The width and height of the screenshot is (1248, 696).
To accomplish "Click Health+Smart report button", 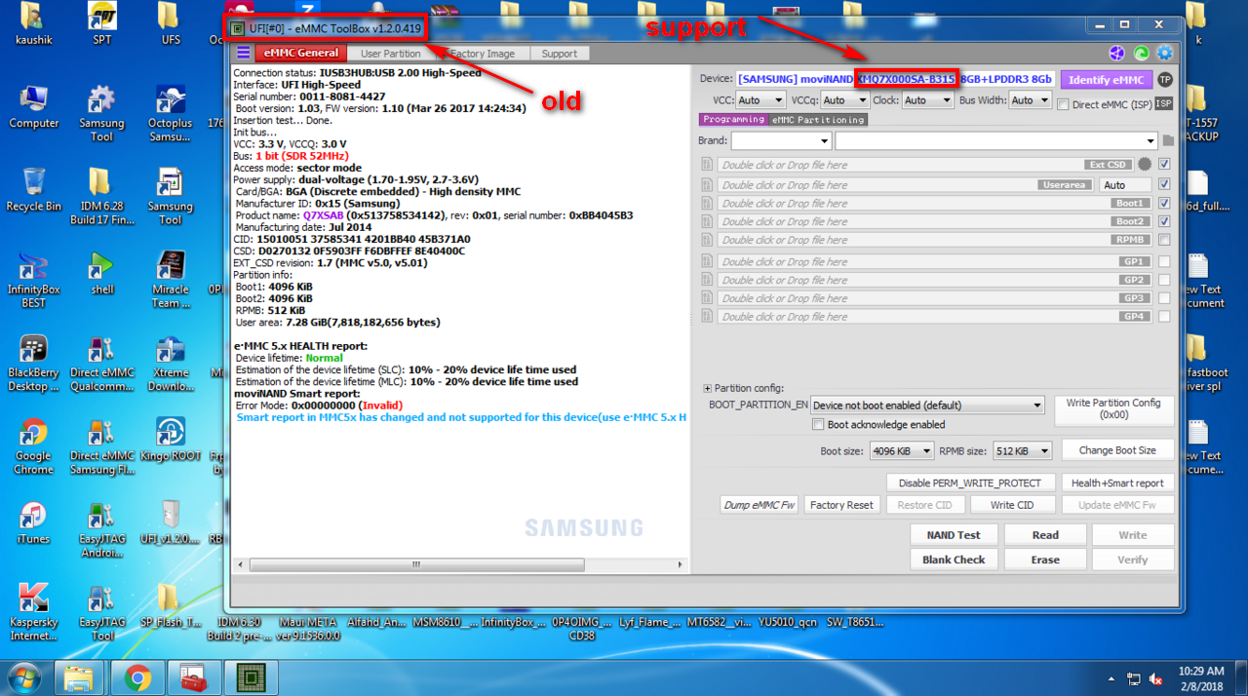I will 1117,483.
